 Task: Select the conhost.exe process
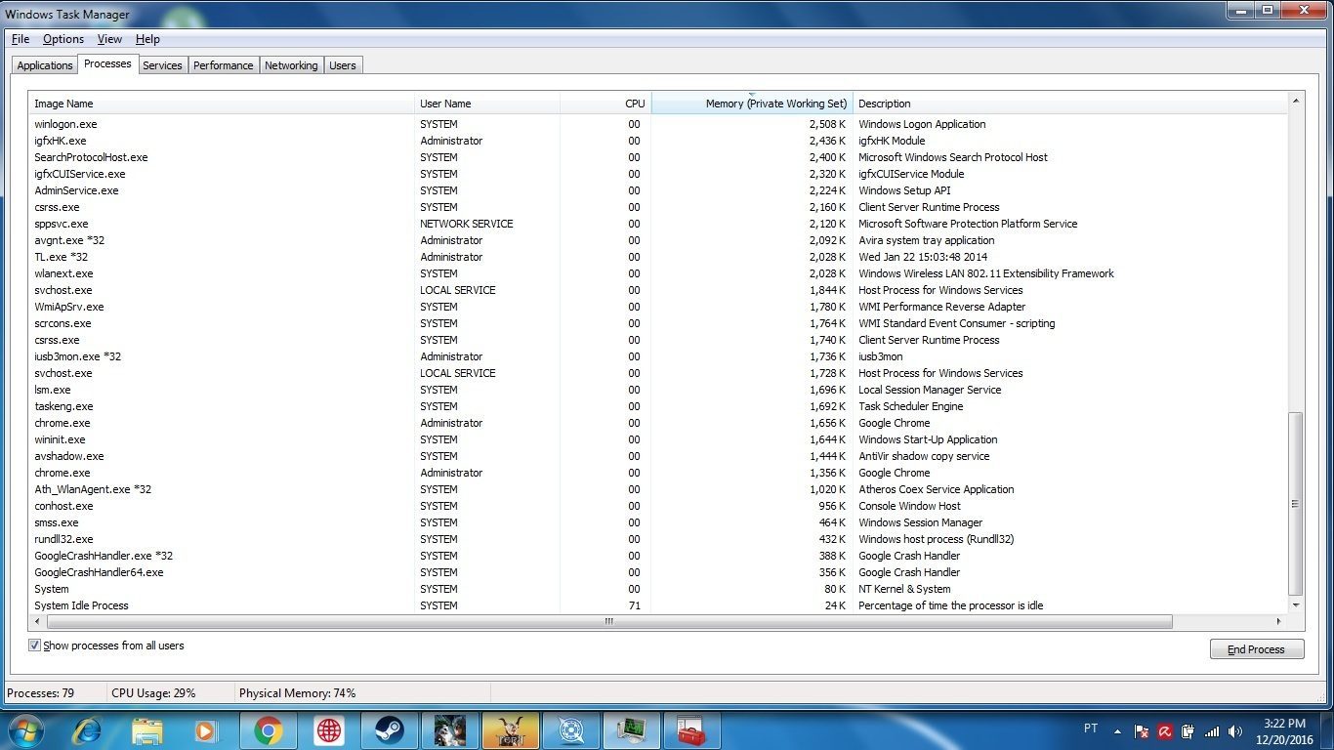pyautogui.click(x=659, y=506)
